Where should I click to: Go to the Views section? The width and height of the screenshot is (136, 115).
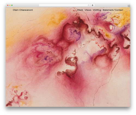click(x=88, y=10)
